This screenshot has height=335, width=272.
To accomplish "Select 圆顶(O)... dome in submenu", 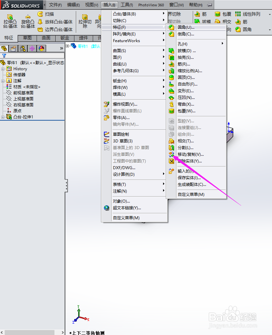I will 196,78.
